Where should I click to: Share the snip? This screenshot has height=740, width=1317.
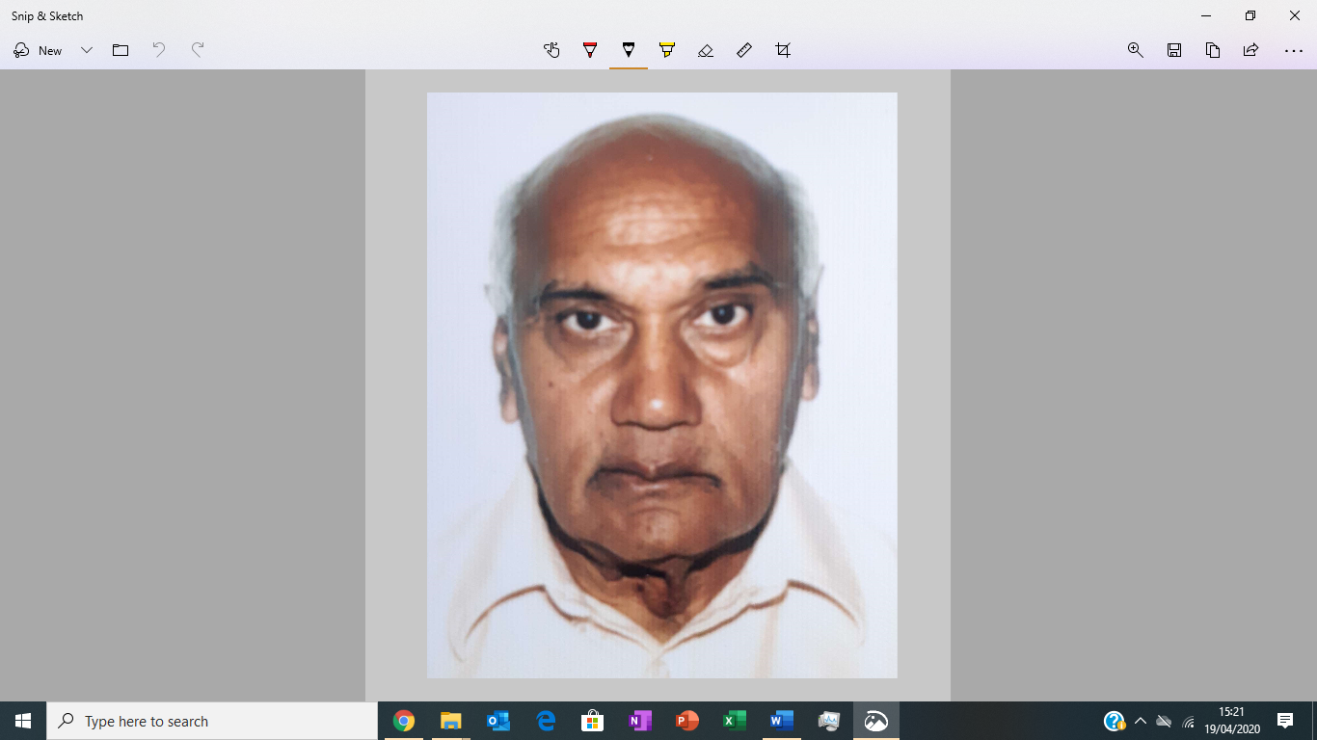(1250, 50)
